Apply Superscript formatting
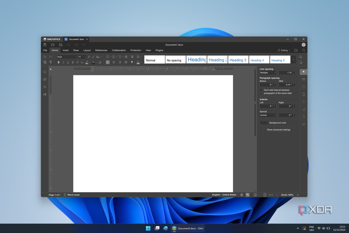Screen dimensions: 349x233 click(x=77, y=62)
